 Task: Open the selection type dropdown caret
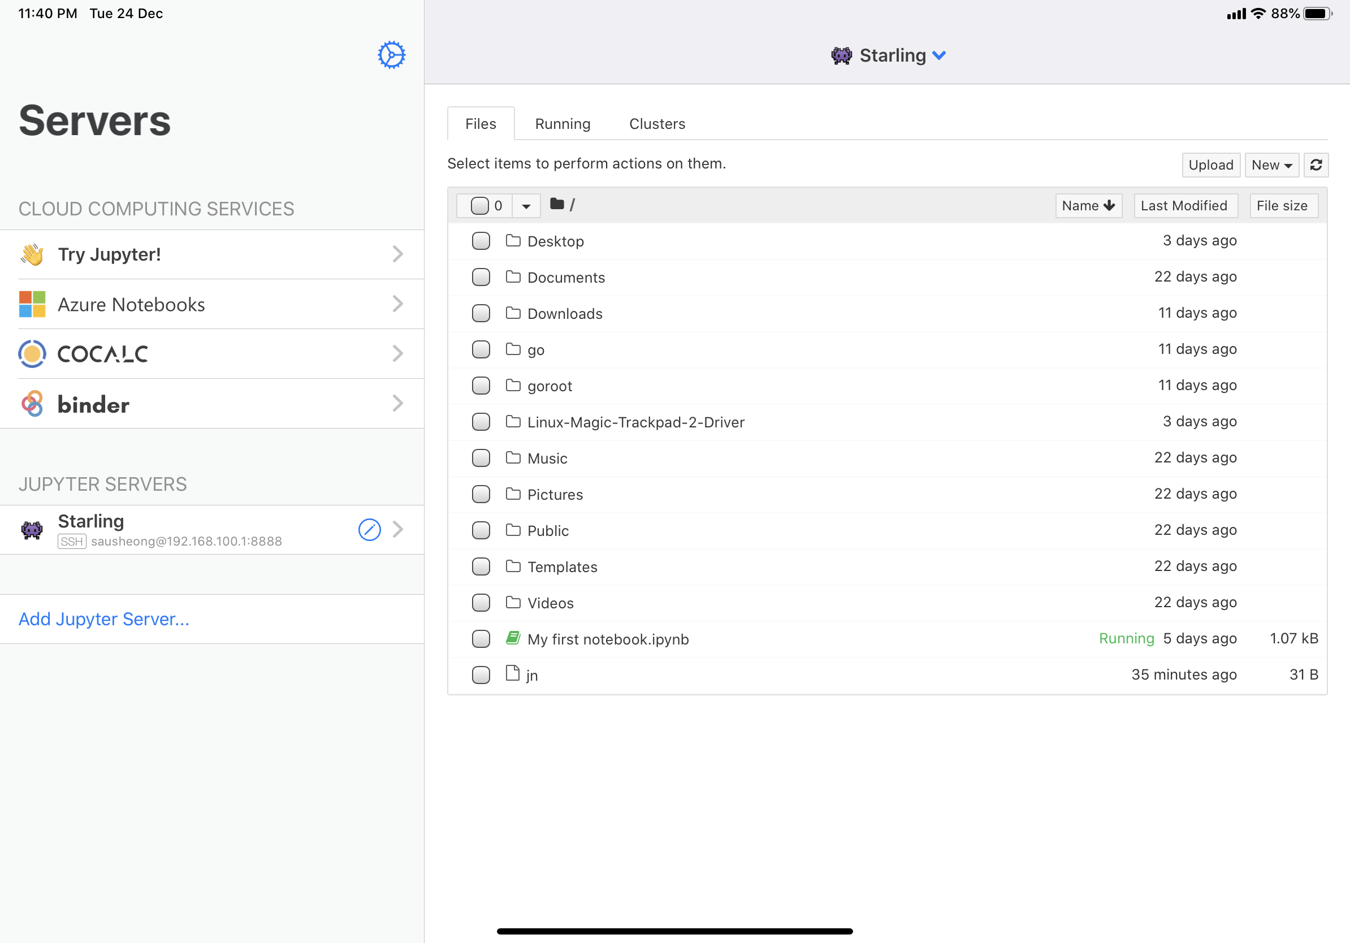click(x=526, y=206)
